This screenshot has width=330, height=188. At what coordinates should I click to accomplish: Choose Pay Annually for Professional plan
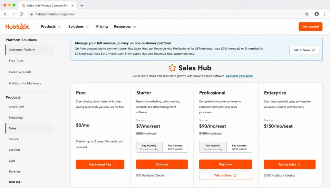239,147
